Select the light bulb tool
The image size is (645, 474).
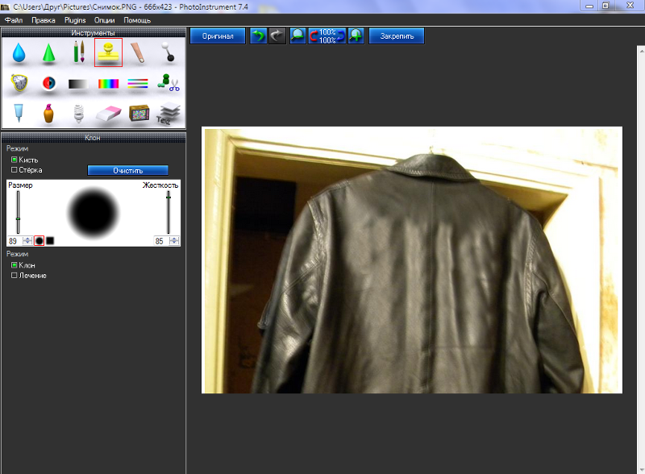(x=78, y=114)
